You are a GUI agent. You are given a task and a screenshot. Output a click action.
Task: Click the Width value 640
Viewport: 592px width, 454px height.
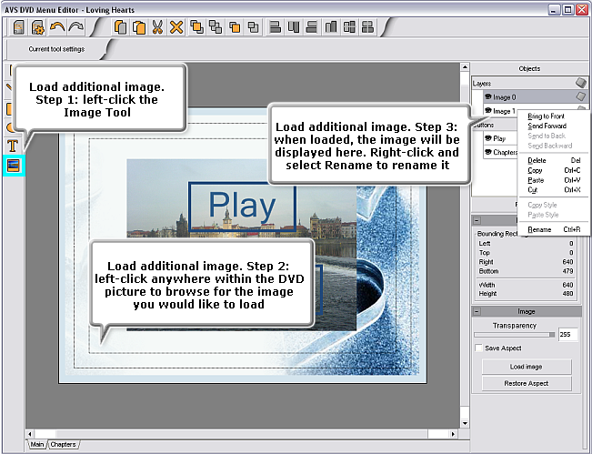pos(567,285)
